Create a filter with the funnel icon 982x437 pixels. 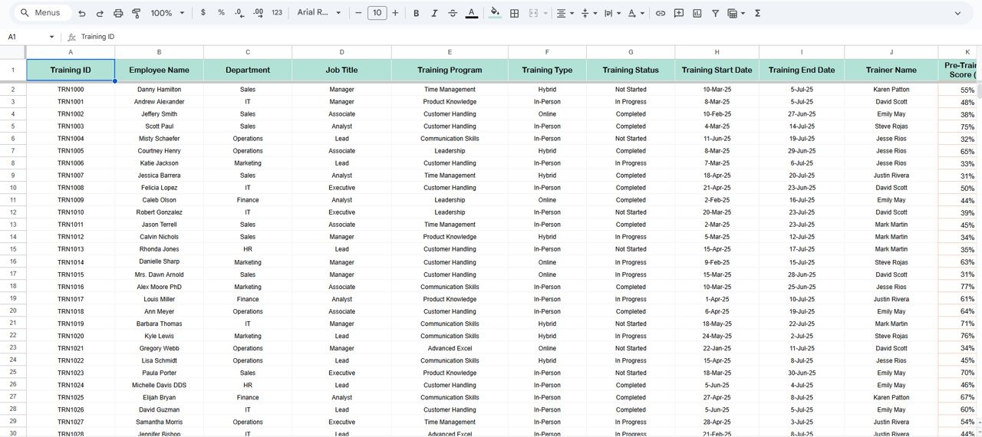click(715, 13)
